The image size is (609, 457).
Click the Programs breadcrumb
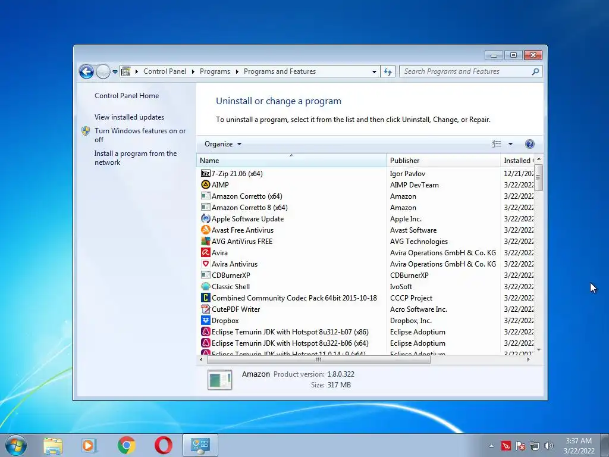pyautogui.click(x=215, y=71)
